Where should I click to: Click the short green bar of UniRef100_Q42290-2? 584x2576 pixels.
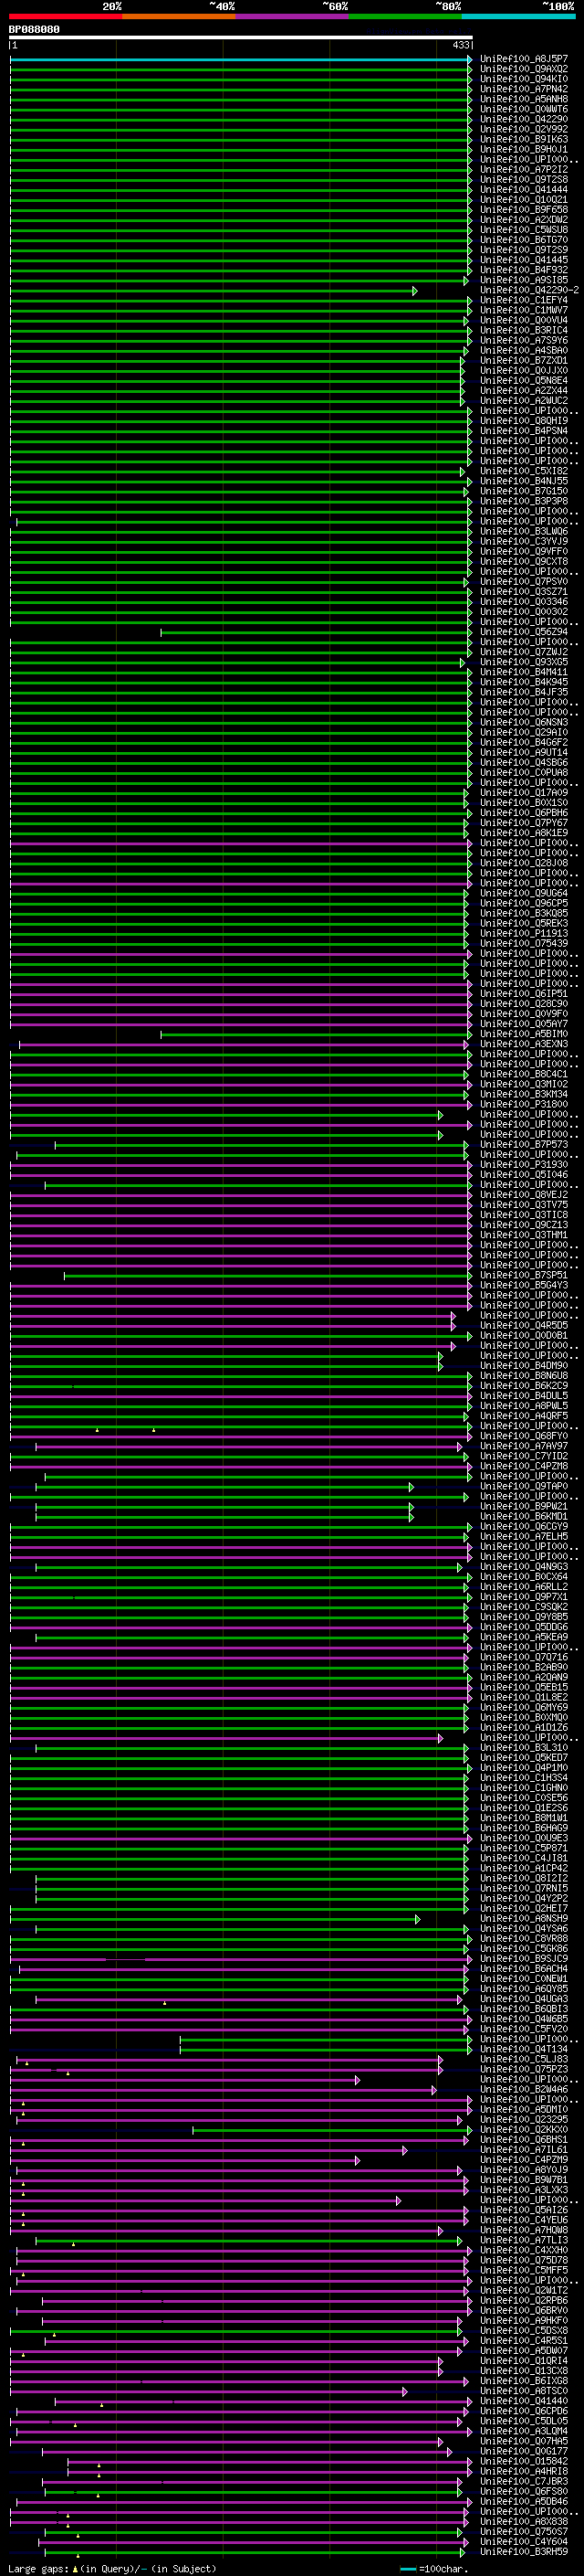pyautogui.click(x=214, y=291)
